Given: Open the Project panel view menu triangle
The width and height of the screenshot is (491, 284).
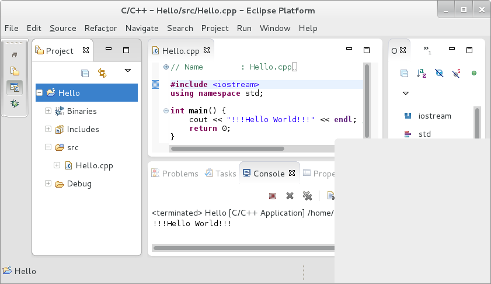Looking at the screenshot, I should (x=128, y=71).
